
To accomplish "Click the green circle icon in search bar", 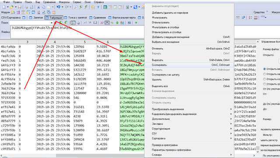I will 117,23.
